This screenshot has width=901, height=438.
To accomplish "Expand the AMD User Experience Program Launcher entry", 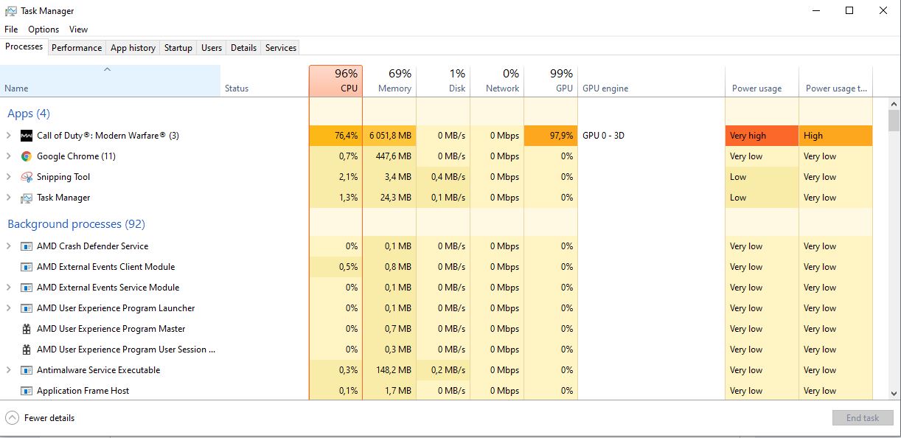I will click(x=9, y=308).
